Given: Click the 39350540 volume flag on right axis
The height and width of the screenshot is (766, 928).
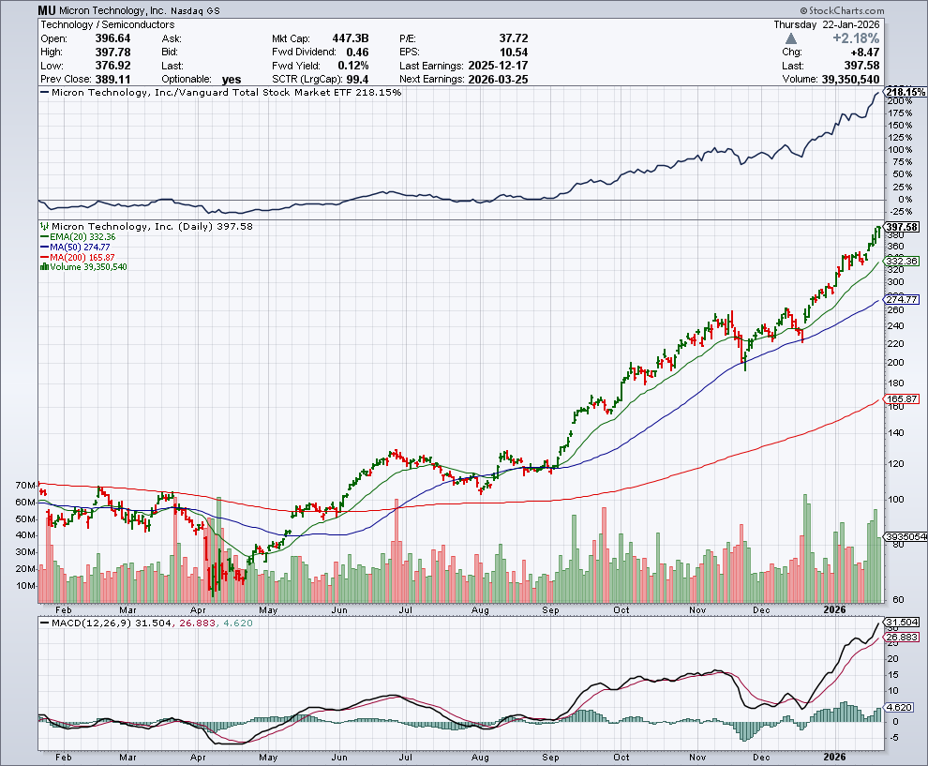Looking at the screenshot, I should [x=906, y=536].
